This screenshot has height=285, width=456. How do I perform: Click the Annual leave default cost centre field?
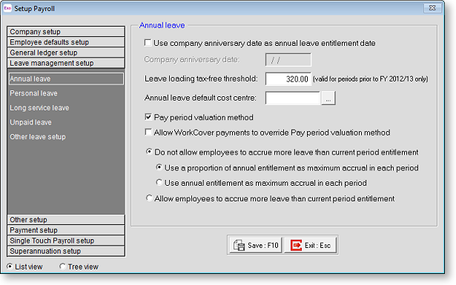tap(293, 98)
